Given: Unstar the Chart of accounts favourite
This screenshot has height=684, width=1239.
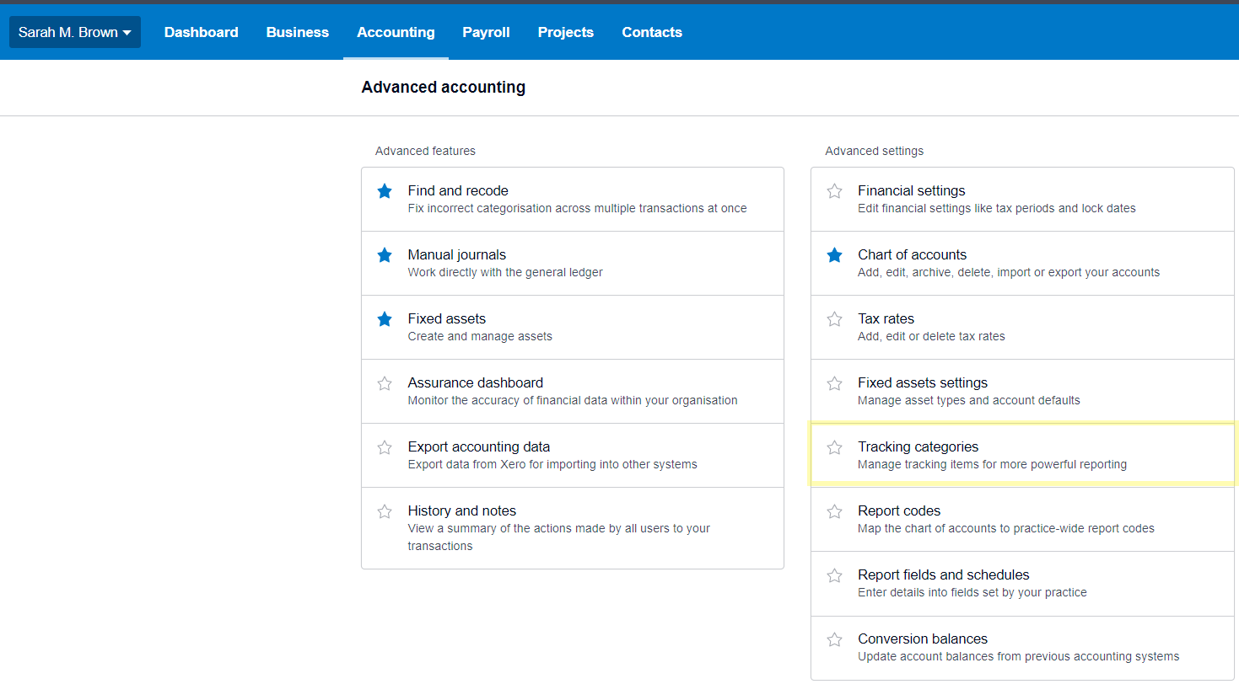Looking at the screenshot, I should click(x=835, y=255).
